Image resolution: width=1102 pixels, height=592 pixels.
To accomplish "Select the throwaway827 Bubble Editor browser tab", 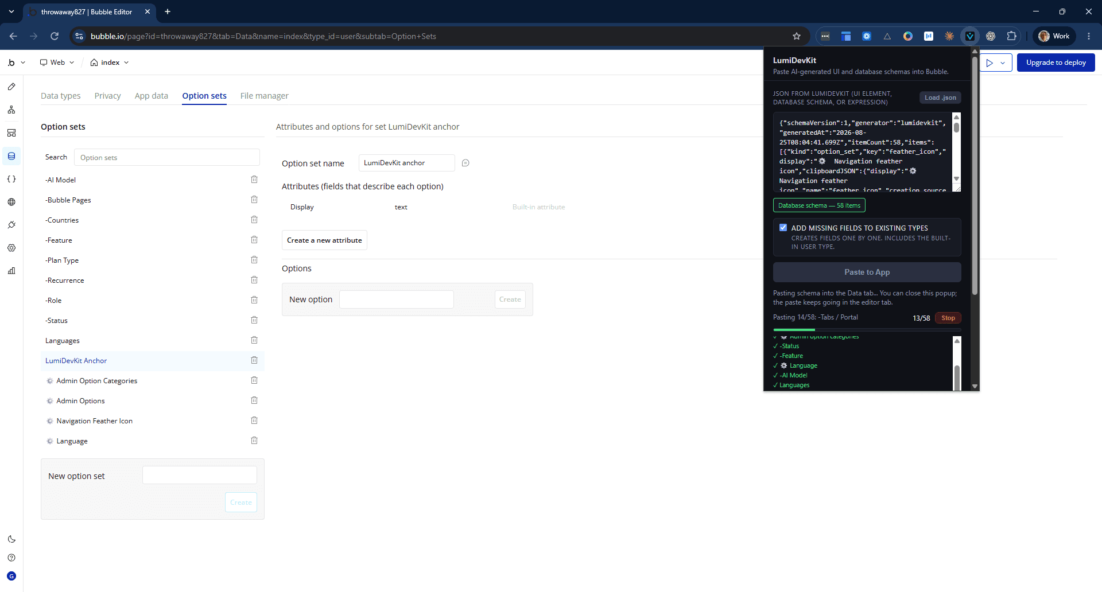I will coord(89,12).
